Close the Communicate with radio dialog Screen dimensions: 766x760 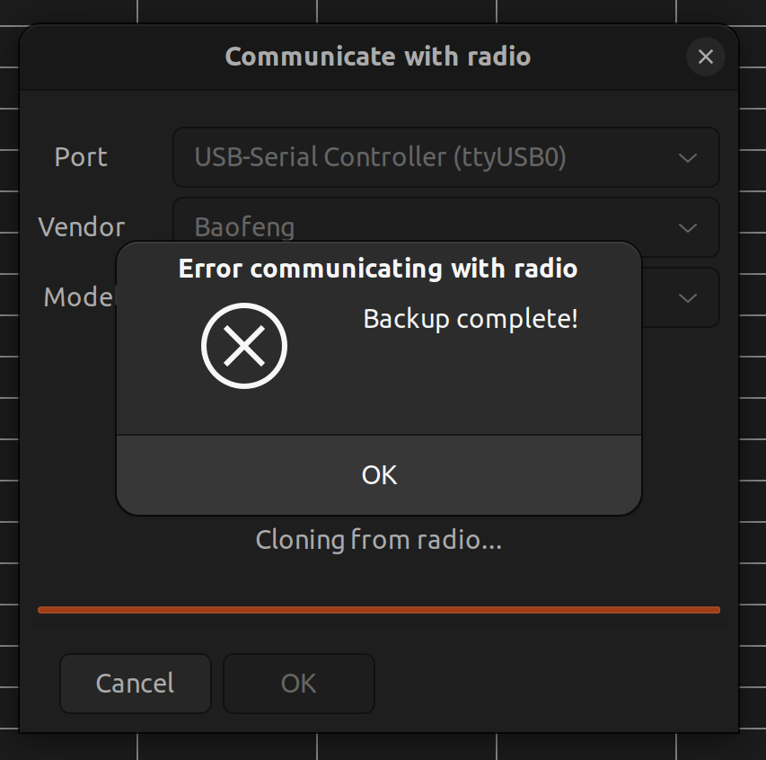point(706,57)
